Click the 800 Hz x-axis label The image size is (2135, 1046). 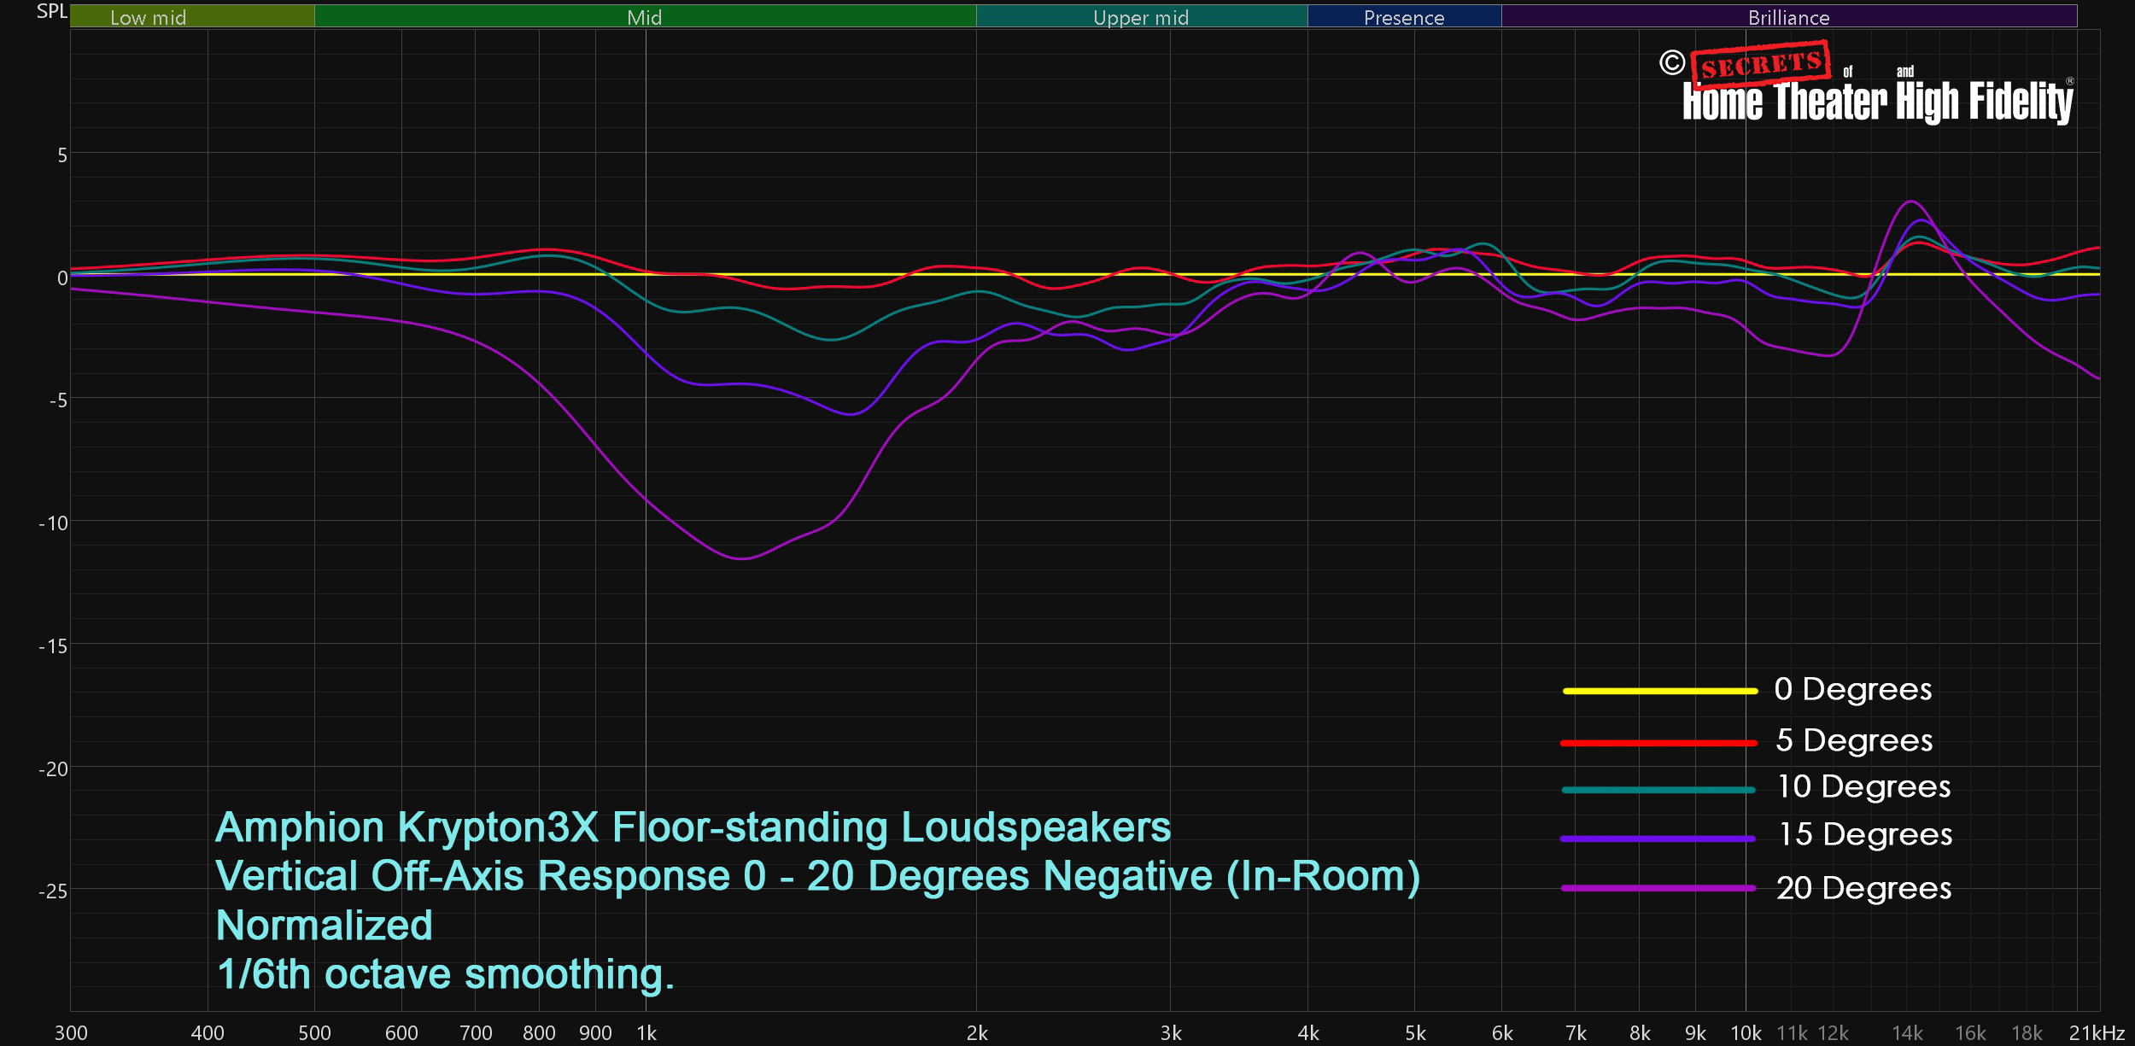coord(539,1033)
